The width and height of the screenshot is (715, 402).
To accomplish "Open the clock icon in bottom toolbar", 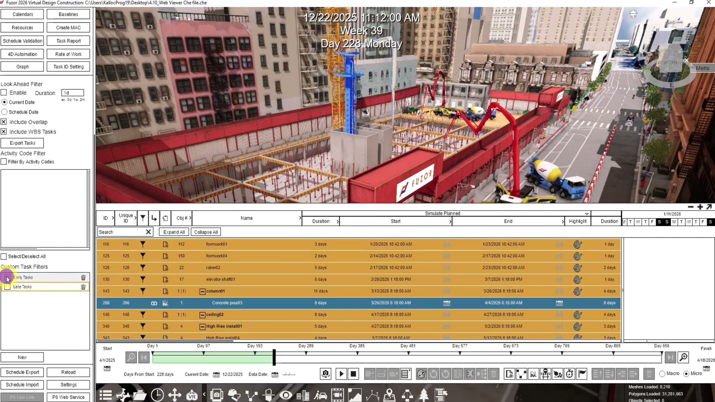I will tap(157, 395).
